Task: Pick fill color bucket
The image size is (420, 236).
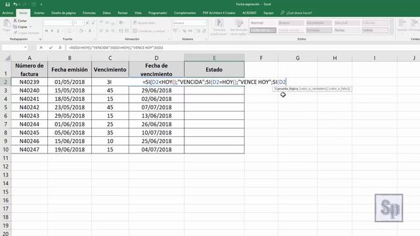Action: [x=81, y=31]
